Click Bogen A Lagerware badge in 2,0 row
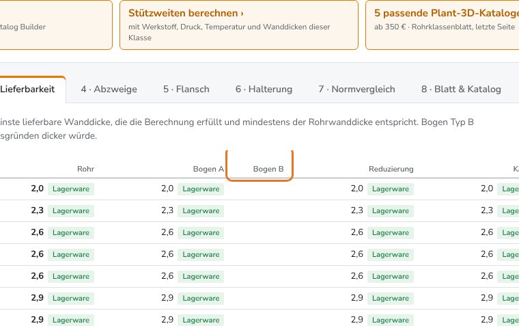 pyautogui.click(x=201, y=189)
